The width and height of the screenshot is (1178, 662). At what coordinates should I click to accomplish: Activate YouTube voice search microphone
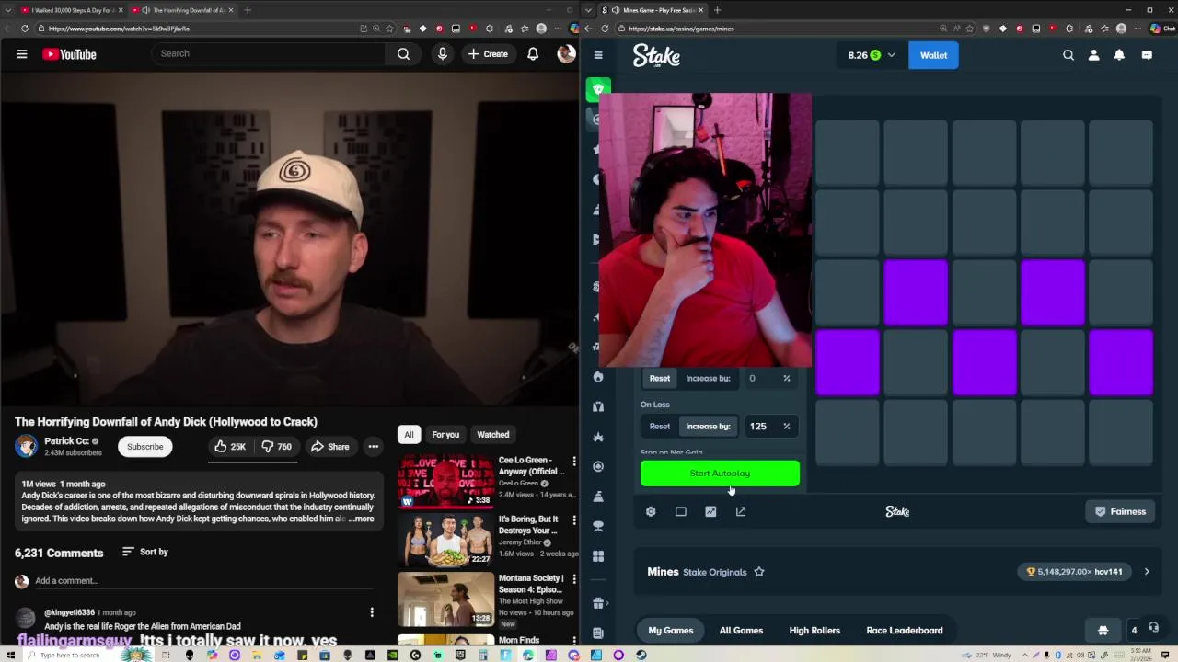click(443, 54)
